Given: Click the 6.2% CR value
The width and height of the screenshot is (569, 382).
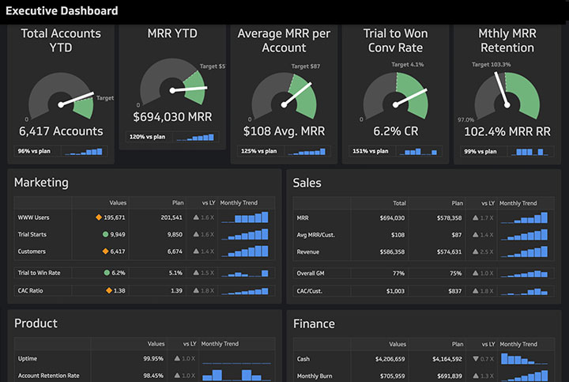Looking at the screenshot, I should [x=396, y=131].
